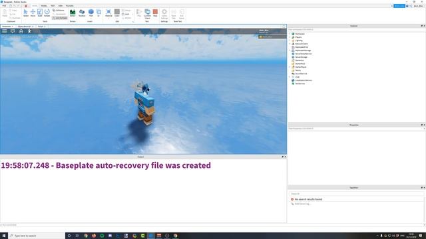Select the Select tool in the ribbon
The image size is (426, 239).
26,13
